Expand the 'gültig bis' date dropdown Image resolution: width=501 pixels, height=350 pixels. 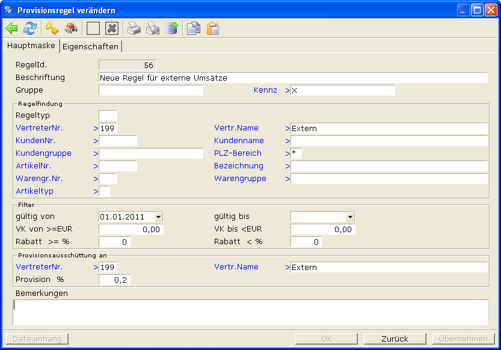coord(350,216)
